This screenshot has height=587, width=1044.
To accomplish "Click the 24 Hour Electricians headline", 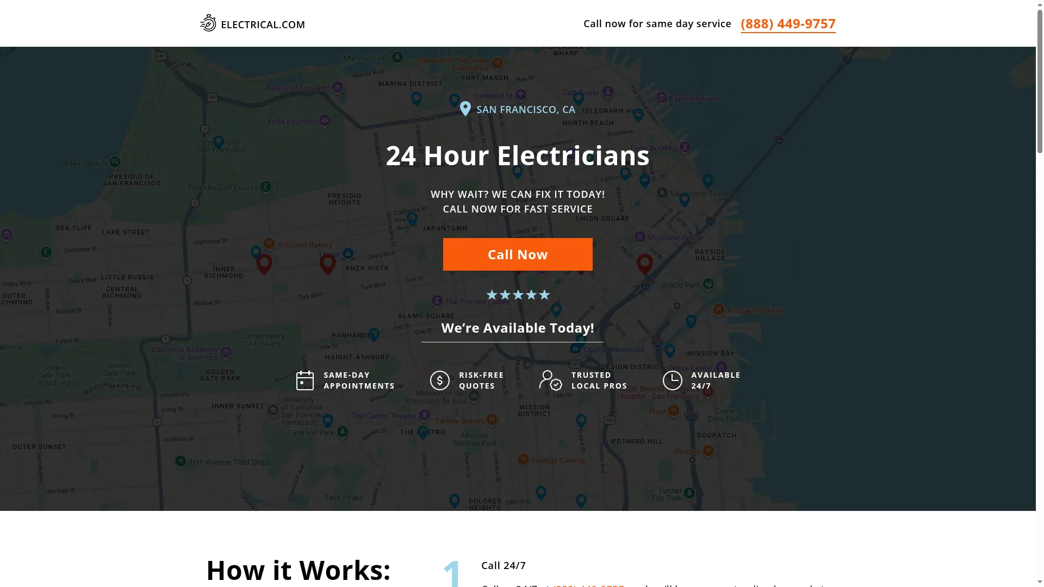I will pos(518,155).
